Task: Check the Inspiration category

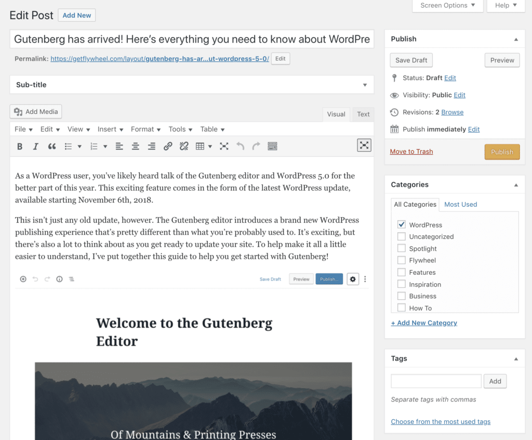Action: pyautogui.click(x=402, y=284)
